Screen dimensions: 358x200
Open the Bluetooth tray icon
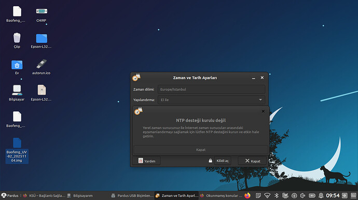coord(276,195)
